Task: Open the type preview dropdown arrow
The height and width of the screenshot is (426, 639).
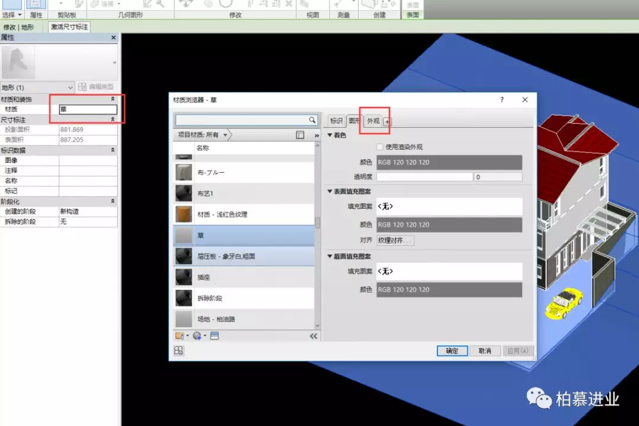Action: (x=114, y=62)
